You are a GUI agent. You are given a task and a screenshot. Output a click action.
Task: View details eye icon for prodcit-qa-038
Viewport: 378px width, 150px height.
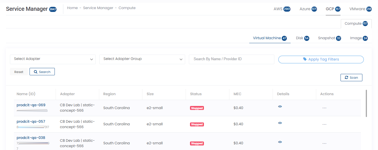(280, 142)
